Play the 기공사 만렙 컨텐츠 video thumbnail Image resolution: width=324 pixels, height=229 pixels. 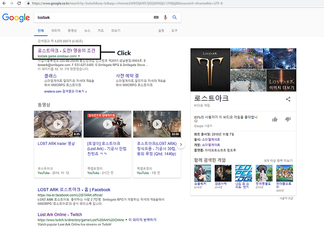108,124
